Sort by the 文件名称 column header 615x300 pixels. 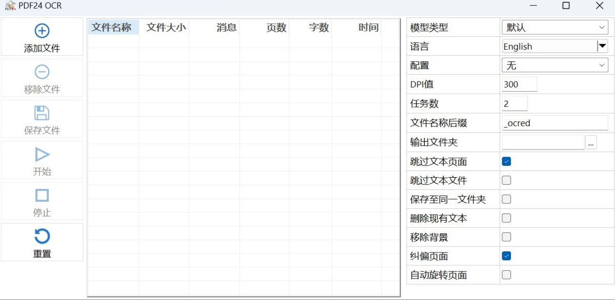click(x=112, y=28)
